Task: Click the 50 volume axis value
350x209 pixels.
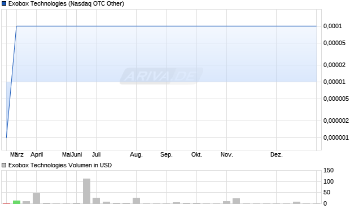Action: tap(327, 192)
